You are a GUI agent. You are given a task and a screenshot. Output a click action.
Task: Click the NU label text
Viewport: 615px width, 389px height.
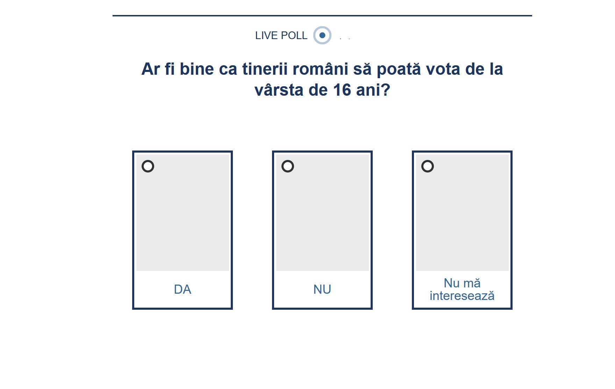322,289
